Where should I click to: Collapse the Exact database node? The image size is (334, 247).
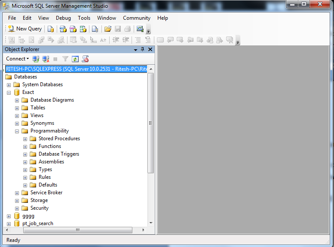[x=9, y=93]
